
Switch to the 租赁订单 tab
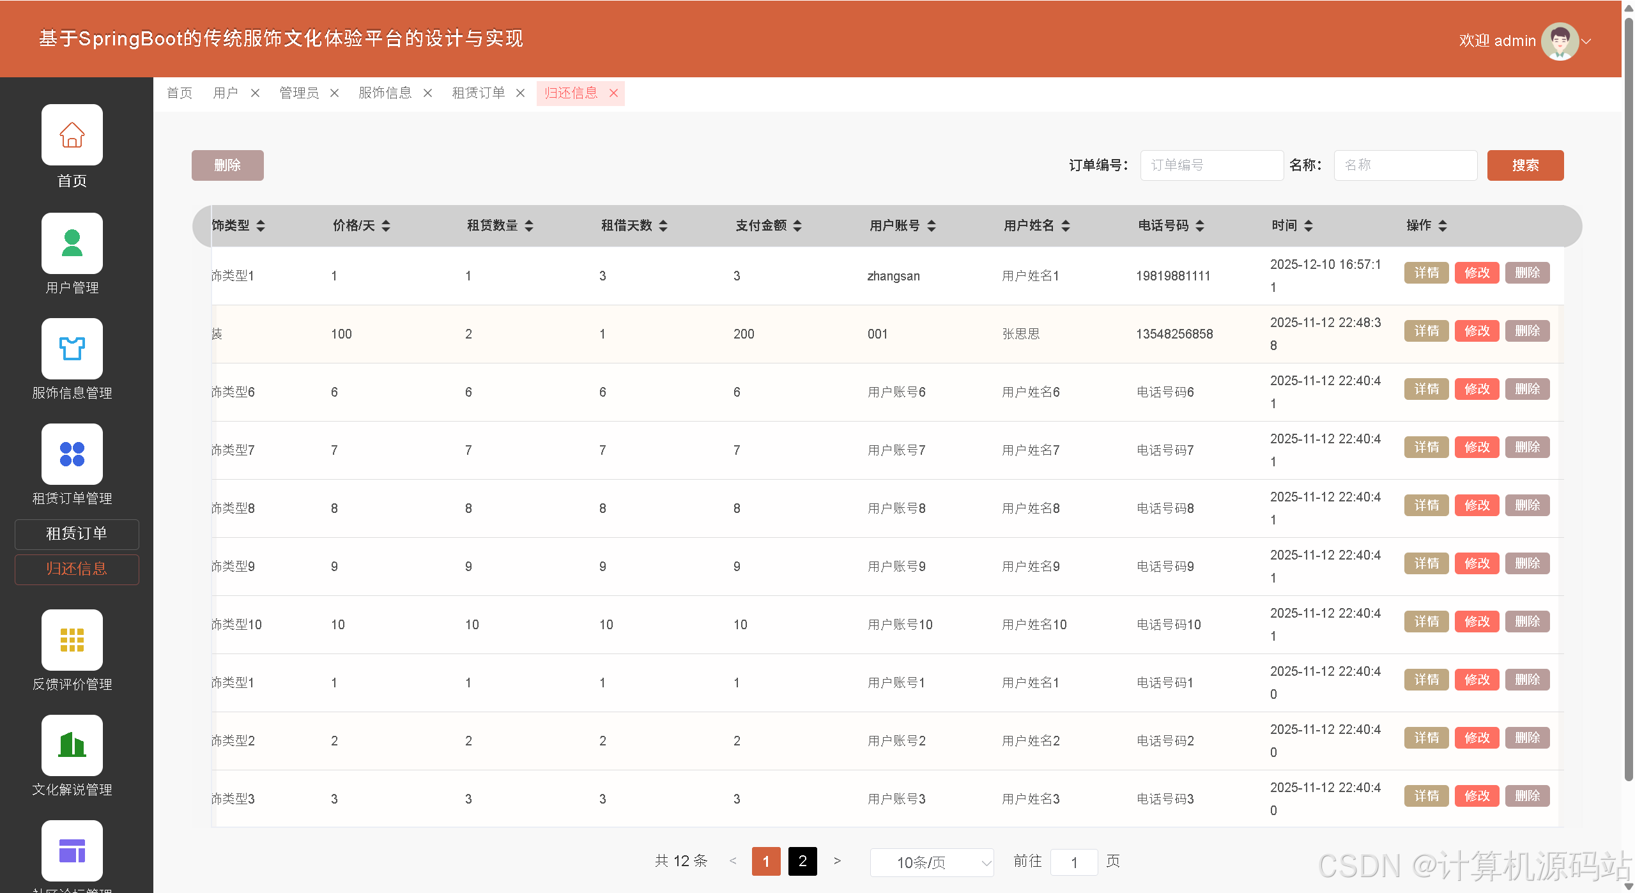478,93
